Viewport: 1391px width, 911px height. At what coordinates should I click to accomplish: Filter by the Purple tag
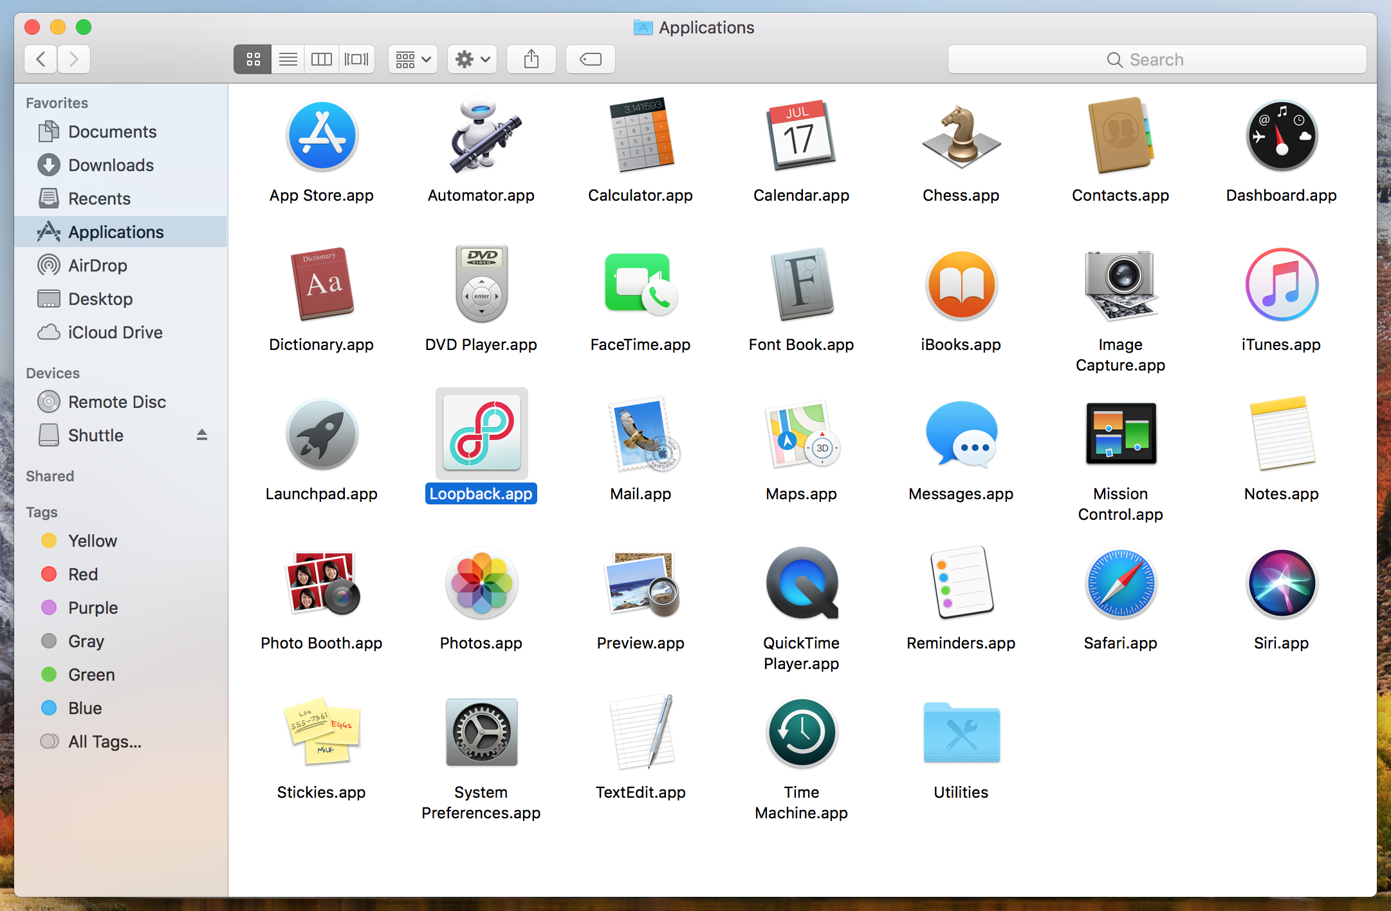pyautogui.click(x=121, y=607)
